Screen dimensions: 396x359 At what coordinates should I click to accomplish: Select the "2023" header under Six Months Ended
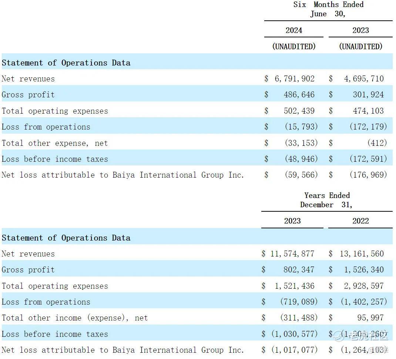360,30
